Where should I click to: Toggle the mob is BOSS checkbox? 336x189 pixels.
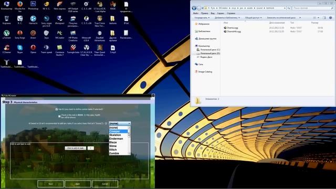click(59, 116)
